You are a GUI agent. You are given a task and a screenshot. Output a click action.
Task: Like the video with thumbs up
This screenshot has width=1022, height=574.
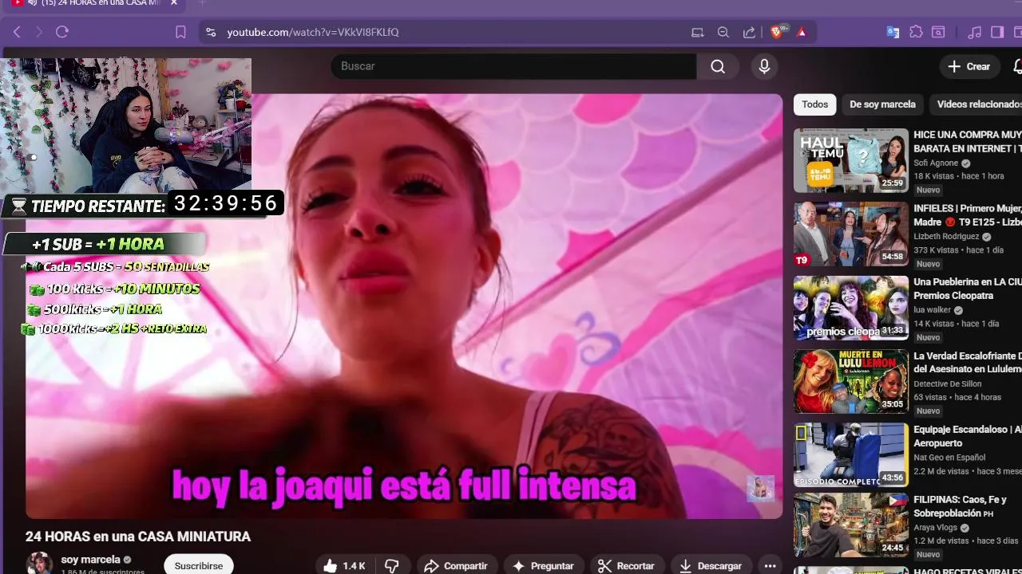tap(344, 566)
